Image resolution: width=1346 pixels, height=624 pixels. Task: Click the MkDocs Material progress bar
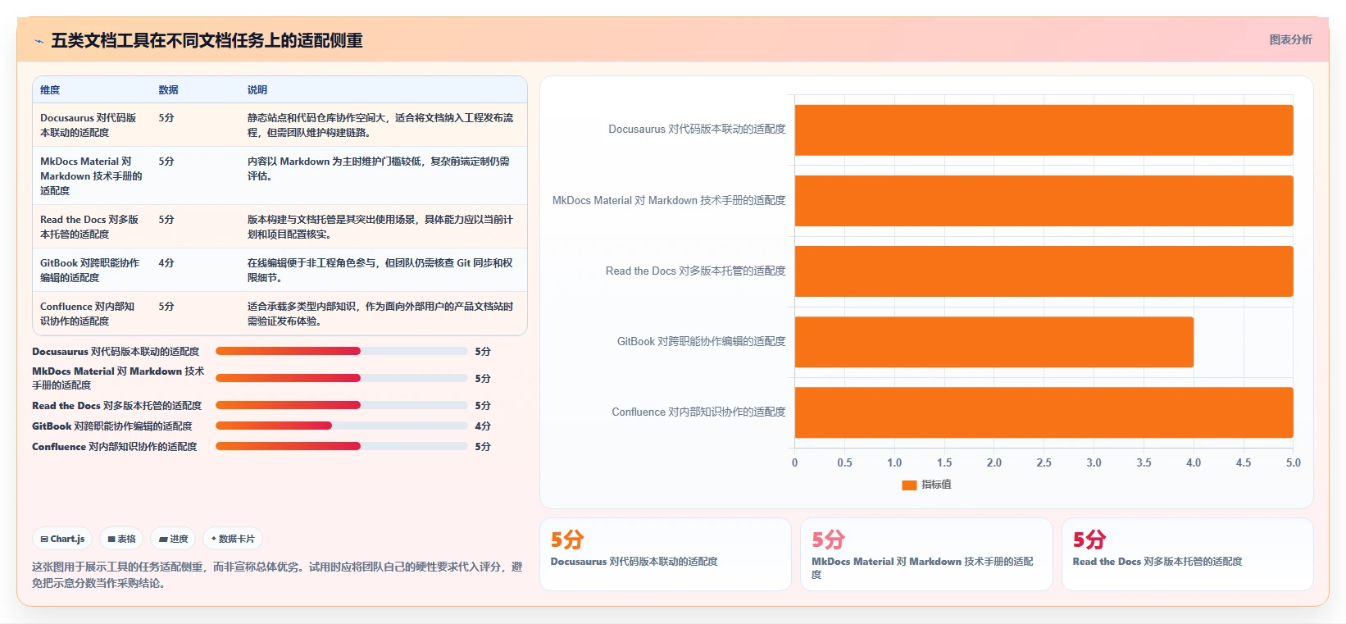[x=342, y=378]
